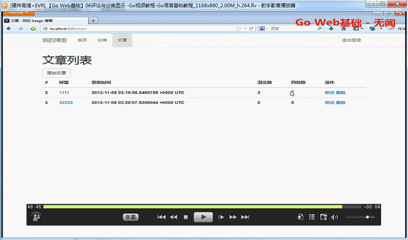Click the magnifier search icon

[319, 29]
